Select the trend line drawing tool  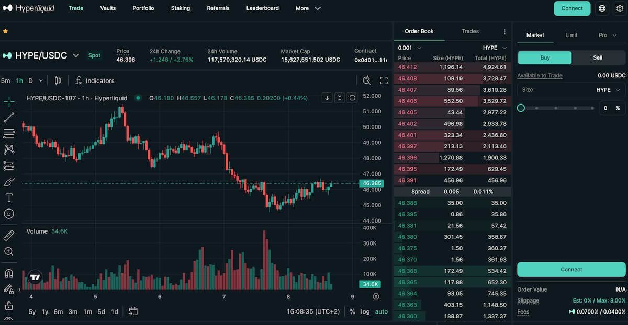[9, 118]
